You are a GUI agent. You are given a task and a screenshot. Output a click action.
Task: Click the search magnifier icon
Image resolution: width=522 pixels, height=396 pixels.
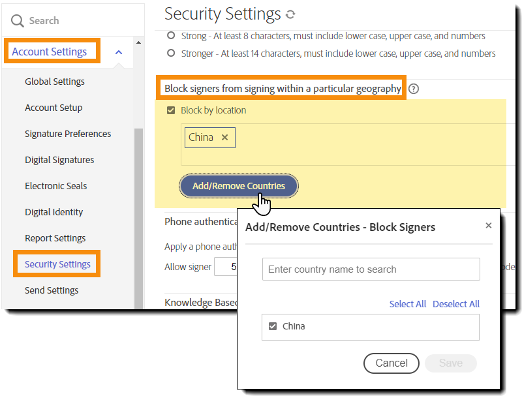(17, 20)
